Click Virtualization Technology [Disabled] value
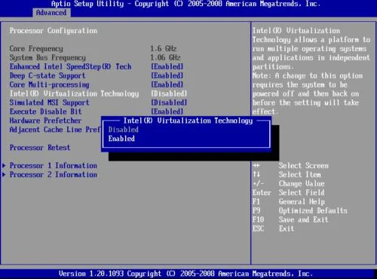This screenshot has width=377, height=279. (x=169, y=94)
